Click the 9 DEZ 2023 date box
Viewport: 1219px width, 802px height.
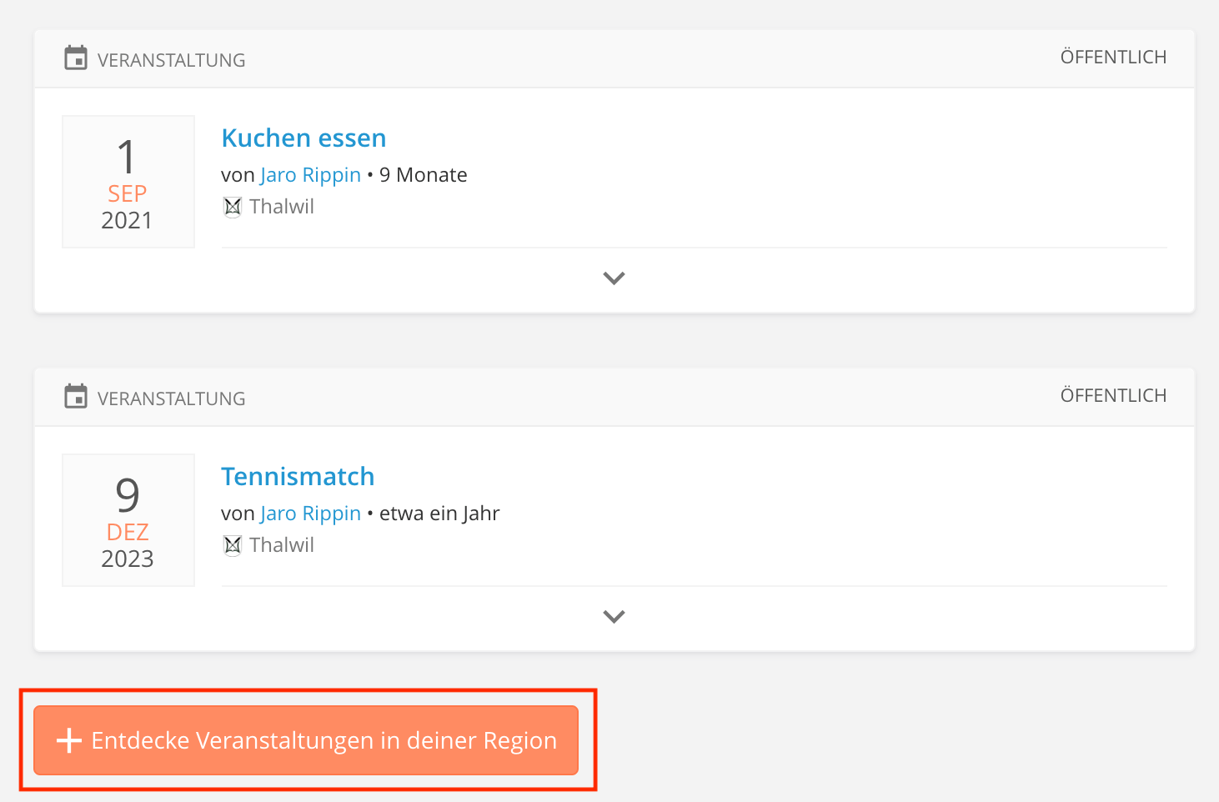[128, 520]
